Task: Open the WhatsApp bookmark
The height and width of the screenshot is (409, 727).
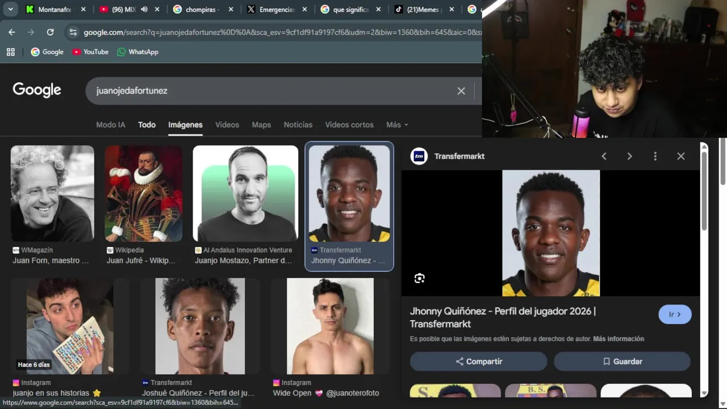Action: (137, 52)
